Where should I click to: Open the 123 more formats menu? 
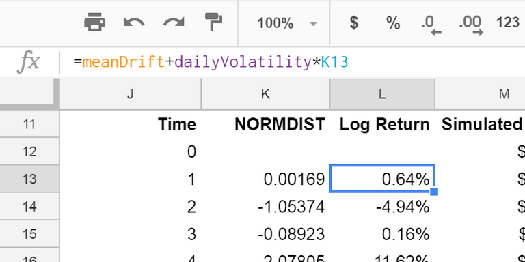pyautogui.click(x=508, y=23)
